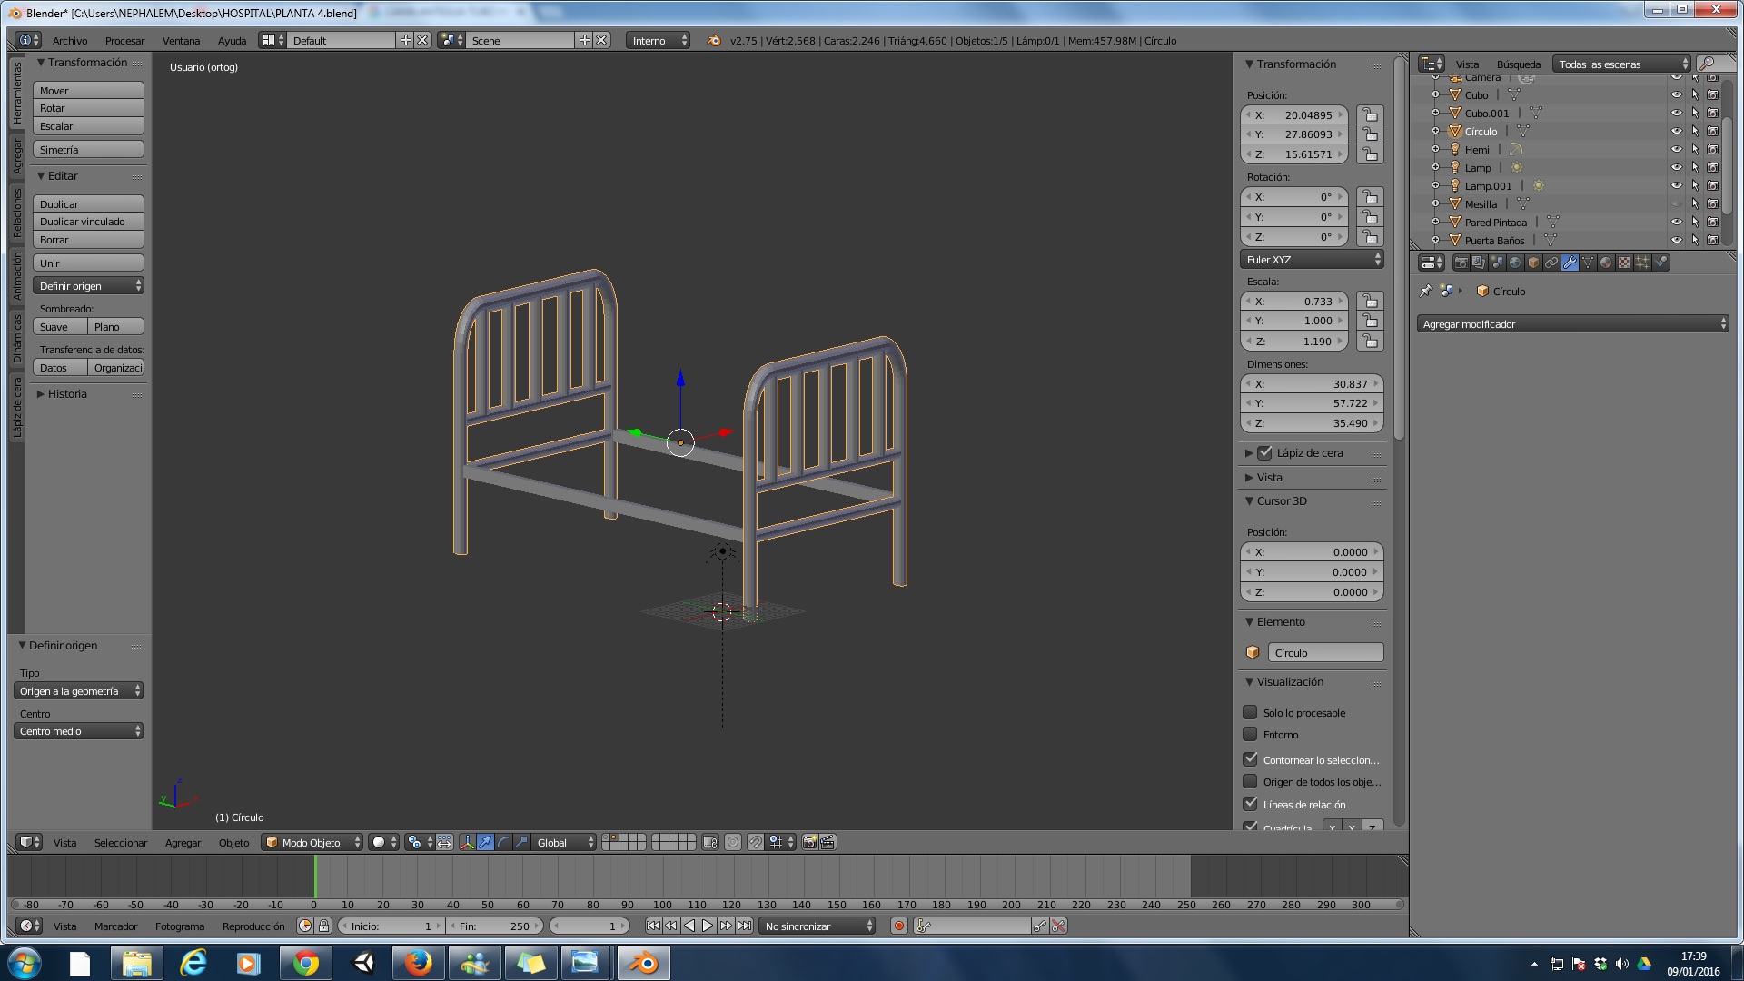Open the World properties tab (globe icon)
1744x981 pixels.
pyautogui.click(x=1515, y=263)
